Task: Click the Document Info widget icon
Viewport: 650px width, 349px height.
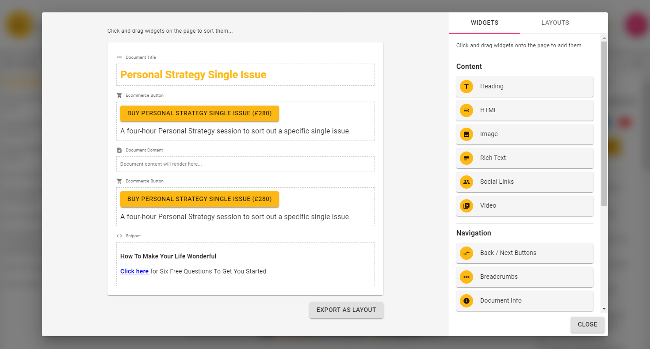Action: point(466,301)
